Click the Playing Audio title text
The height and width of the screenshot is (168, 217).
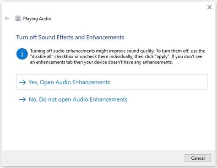(x=37, y=19)
